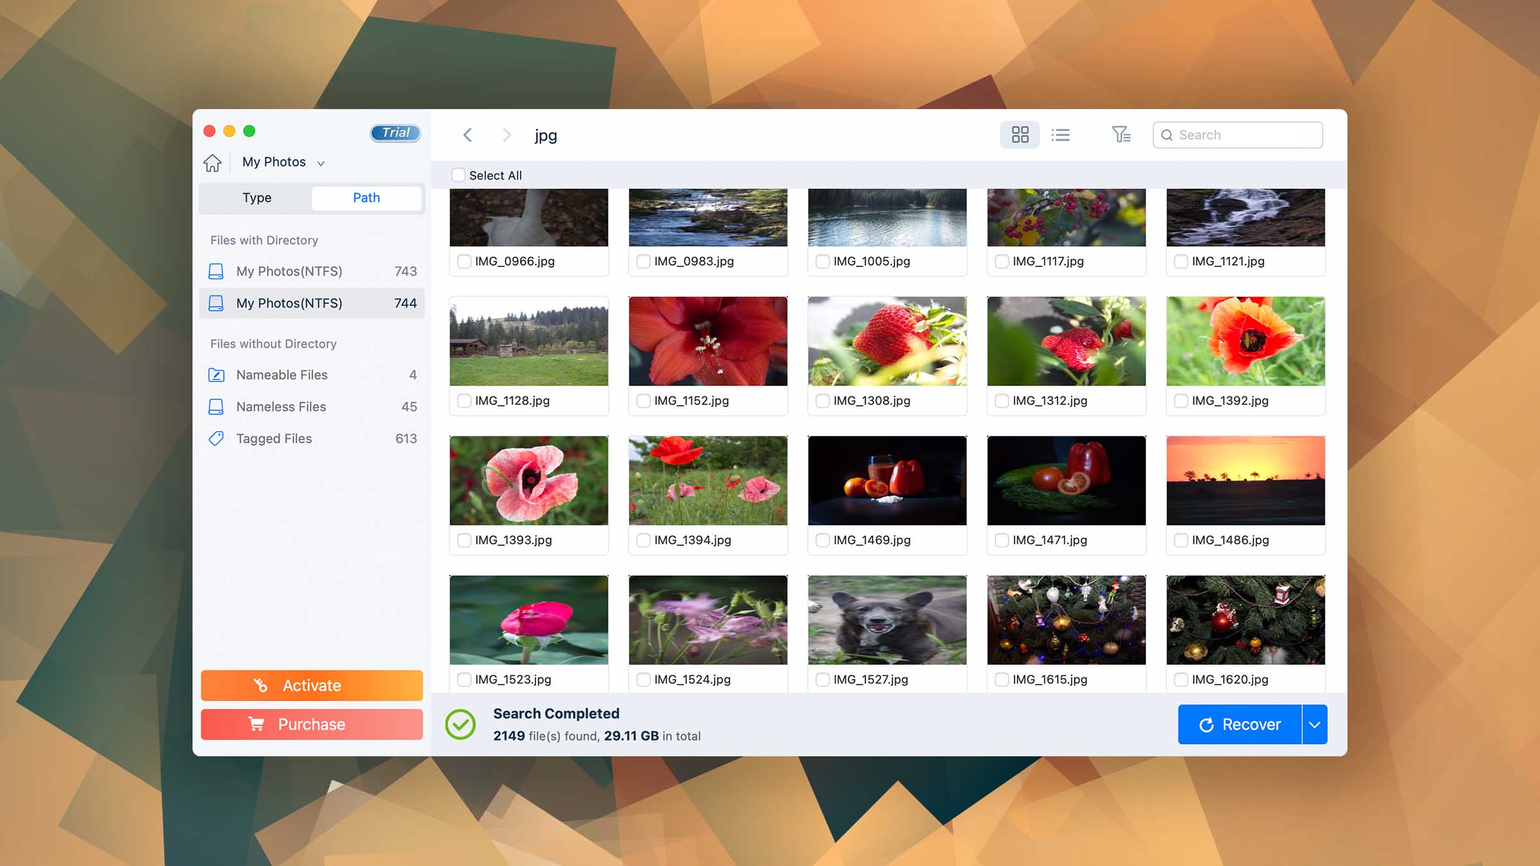This screenshot has height=866, width=1540.
Task: Click the green Search Completed checkmark icon
Action: point(460,724)
